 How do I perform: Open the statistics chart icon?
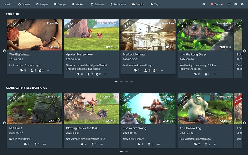pyautogui.click(x=229, y=4)
